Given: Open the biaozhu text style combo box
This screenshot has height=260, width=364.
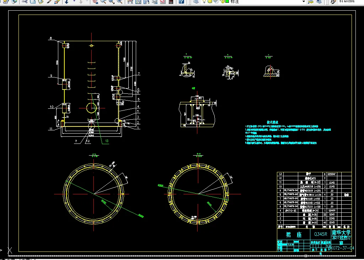Looking at the screenshot, I should (350, 1).
